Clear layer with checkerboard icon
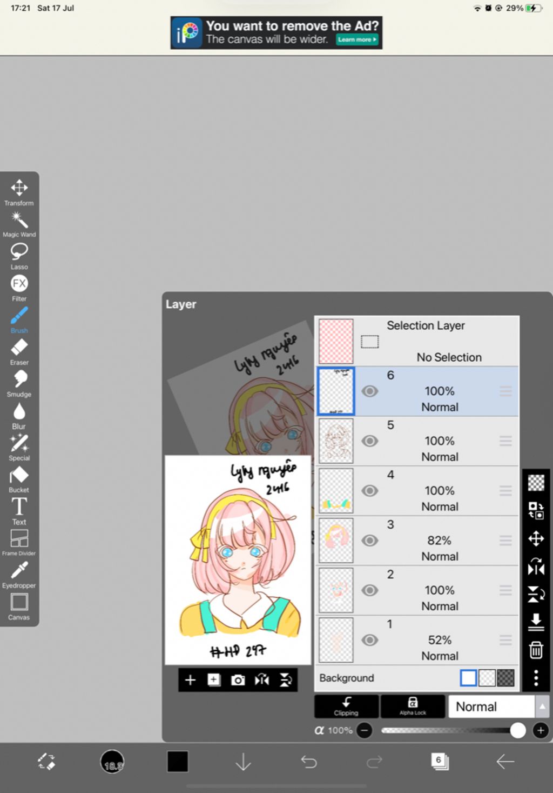553x793 pixels. (x=536, y=482)
